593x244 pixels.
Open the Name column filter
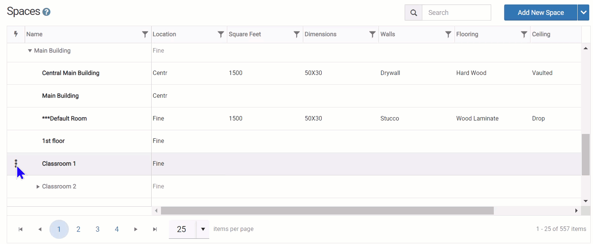pyautogui.click(x=145, y=34)
